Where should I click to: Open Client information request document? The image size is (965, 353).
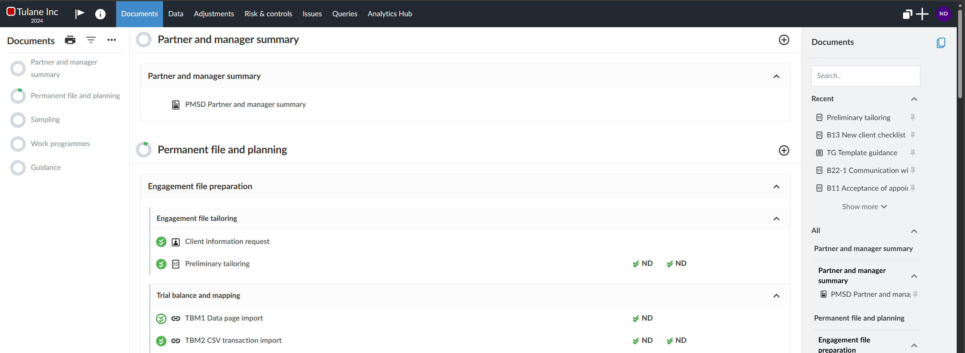(227, 242)
